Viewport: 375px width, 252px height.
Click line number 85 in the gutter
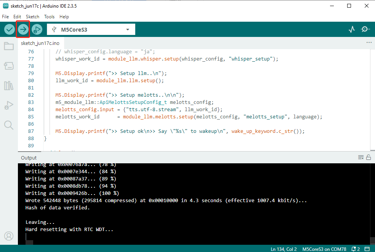click(x=31, y=116)
